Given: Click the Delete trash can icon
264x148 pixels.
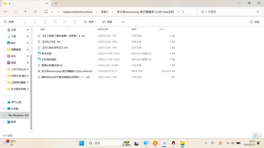Looking at the screenshot, I should click(x=75, y=22).
